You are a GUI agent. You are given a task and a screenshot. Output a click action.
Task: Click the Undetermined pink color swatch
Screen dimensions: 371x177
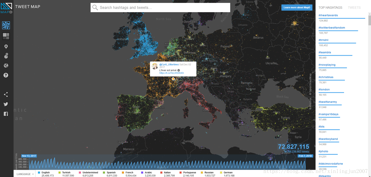[80, 173]
